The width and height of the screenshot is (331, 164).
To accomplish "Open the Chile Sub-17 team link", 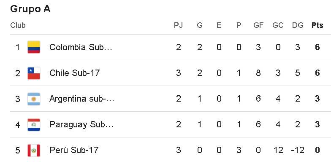I will tap(74, 73).
